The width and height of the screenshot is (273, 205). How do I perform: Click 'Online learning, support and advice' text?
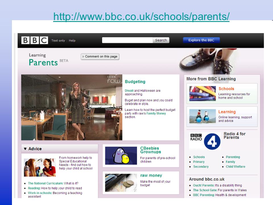click(235, 119)
